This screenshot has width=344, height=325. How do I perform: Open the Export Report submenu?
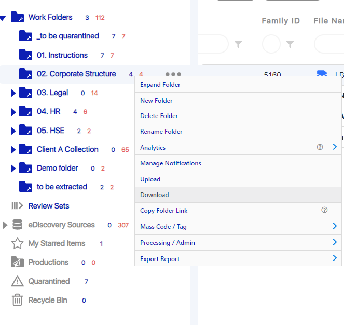pyautogui.click(x=238, y=258)
